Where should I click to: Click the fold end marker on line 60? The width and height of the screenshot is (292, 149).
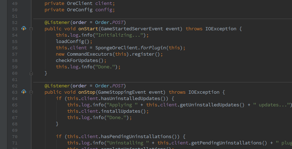(31, 73)
